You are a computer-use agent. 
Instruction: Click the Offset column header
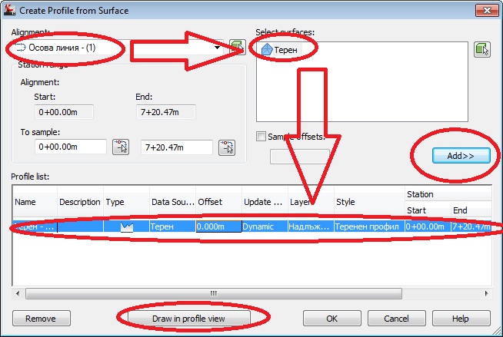218,202
